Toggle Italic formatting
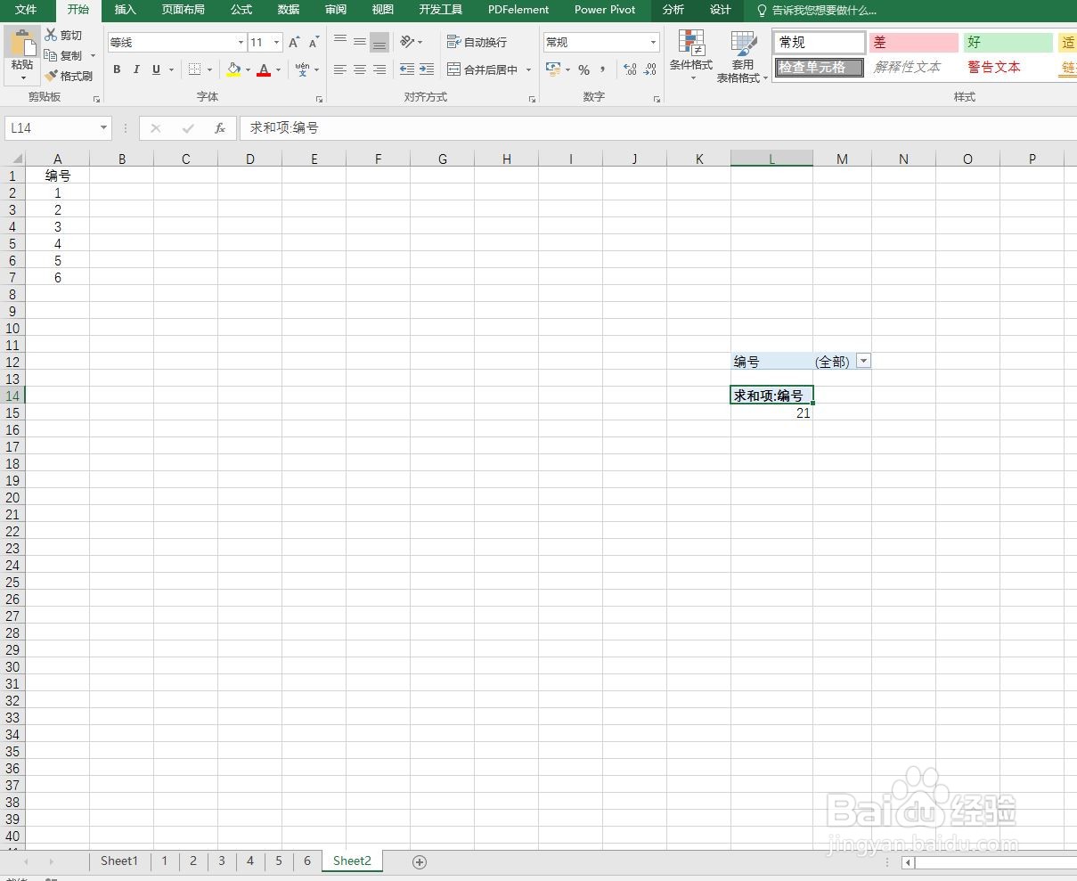Screen dimensions: 1077x881 136,69
